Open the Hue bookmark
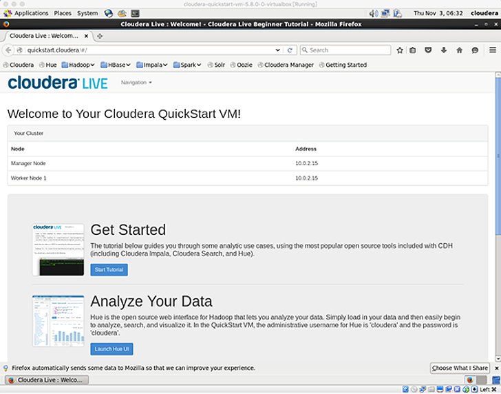This screenshot has width=501, height=394. [48, 65]
